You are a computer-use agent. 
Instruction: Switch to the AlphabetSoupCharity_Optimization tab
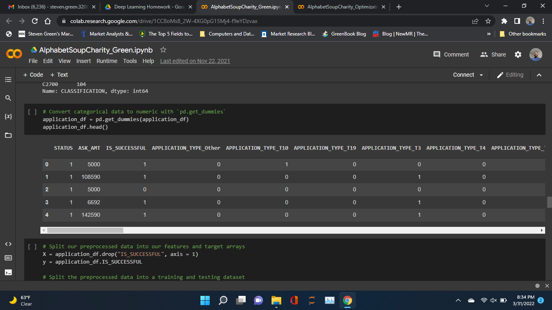coord(341,7)
